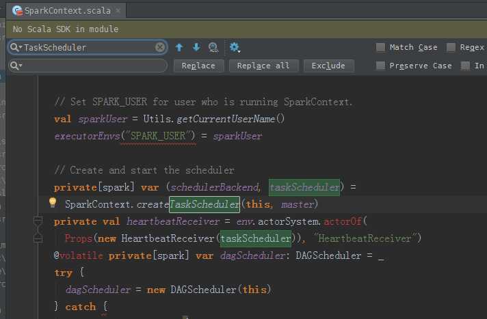Open the Scala file icon on the tab
The width and height of the screenshot is (487, 319).
[17, 10]
